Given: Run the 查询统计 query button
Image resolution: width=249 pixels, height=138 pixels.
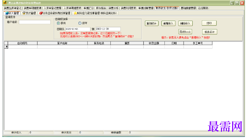Looking at the screenshot, I should pos(152,23).
